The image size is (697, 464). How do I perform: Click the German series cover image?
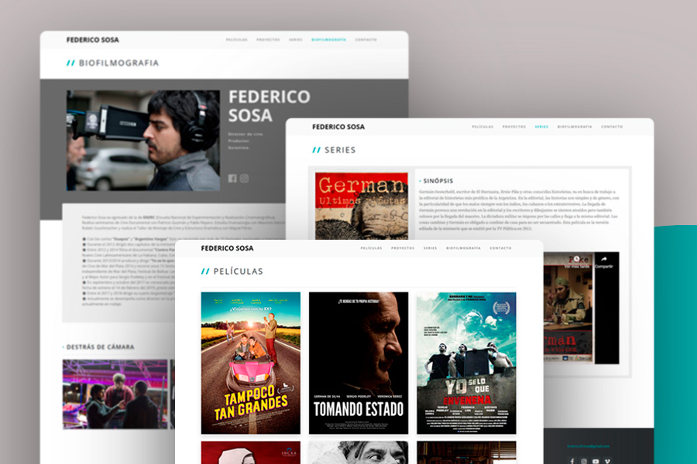click(x=361, y=206)
